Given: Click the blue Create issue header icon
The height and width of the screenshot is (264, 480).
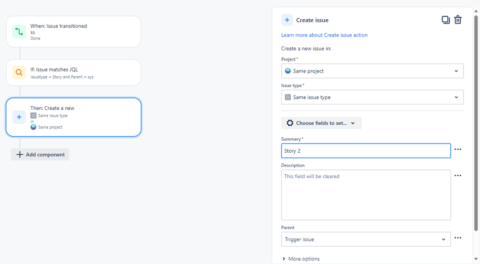Looking at the screenshot, I should click(x=287, y=20).
